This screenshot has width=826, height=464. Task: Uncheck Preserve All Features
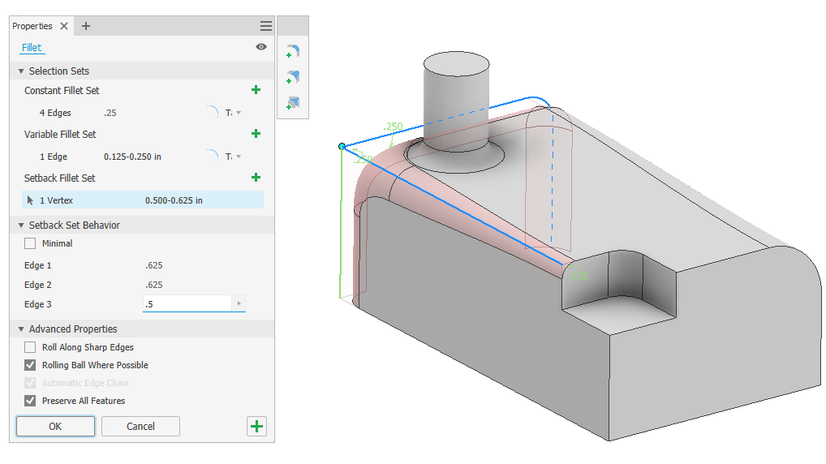point(30,401)
